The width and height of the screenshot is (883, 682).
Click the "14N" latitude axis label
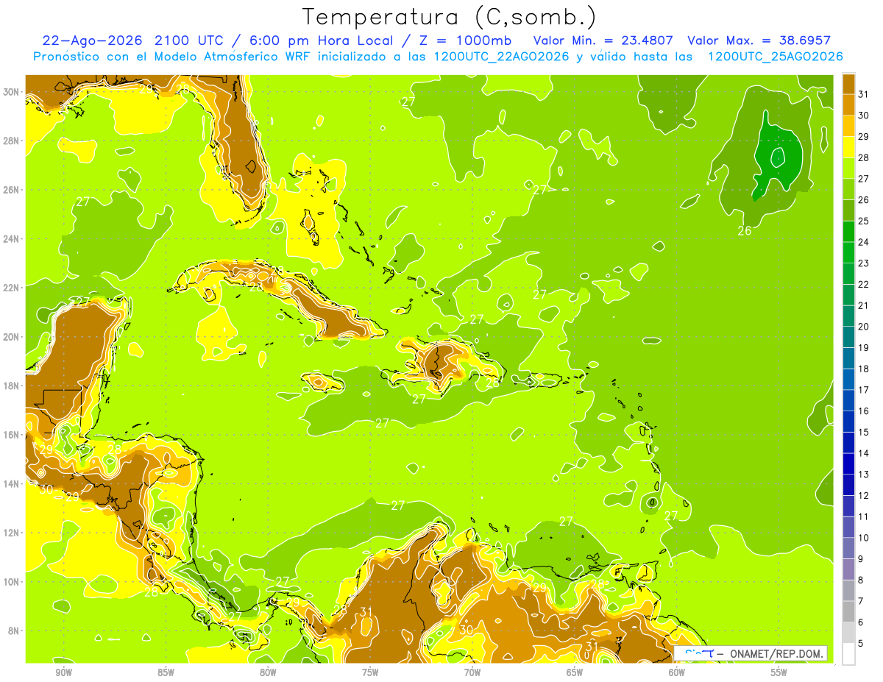coord(11,483)
